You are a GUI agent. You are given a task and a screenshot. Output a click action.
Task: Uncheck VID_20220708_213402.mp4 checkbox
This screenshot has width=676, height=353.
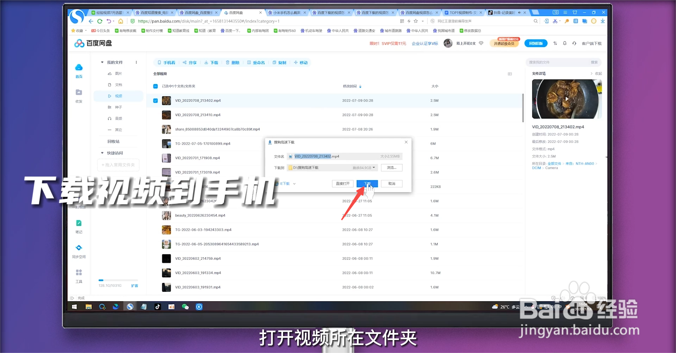[x=155, y=101]
